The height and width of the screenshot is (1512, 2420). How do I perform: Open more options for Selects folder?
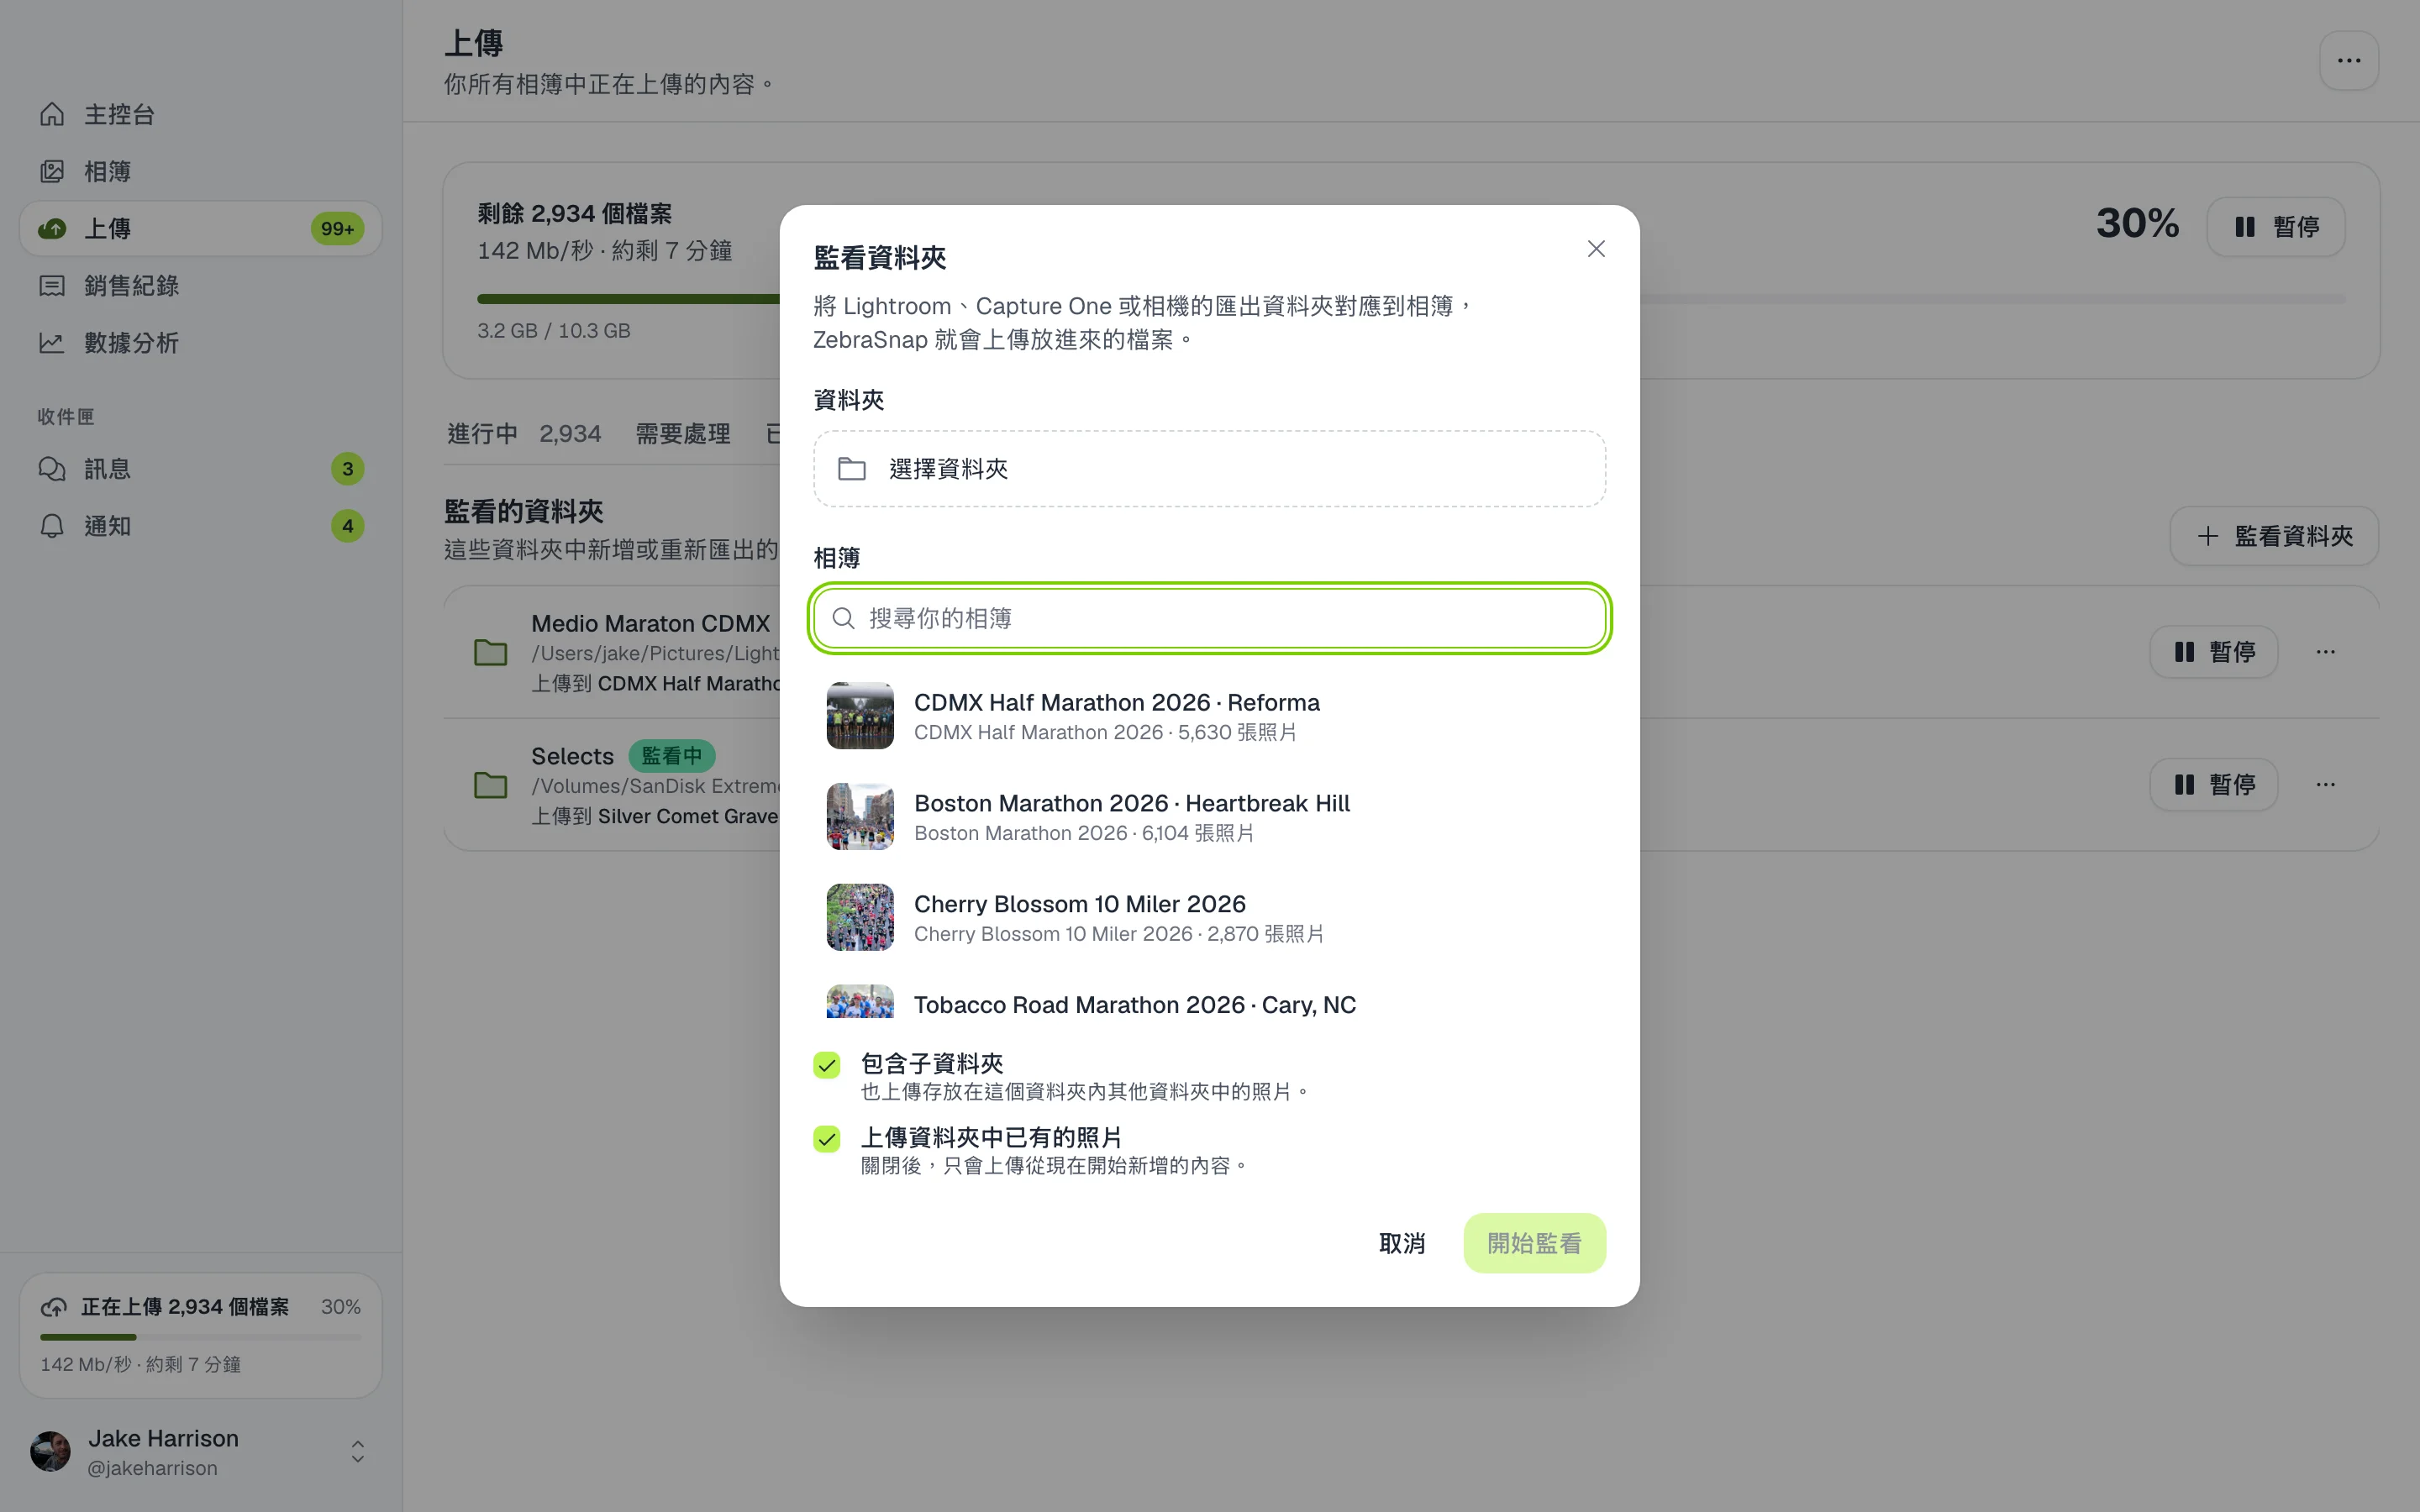[2326, 784]
